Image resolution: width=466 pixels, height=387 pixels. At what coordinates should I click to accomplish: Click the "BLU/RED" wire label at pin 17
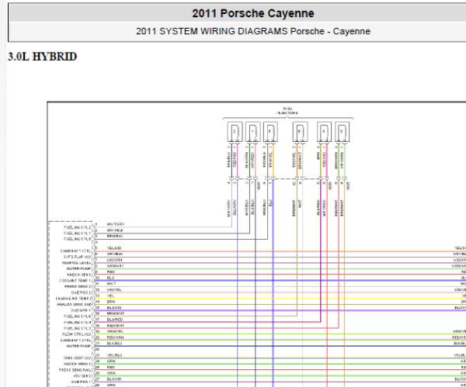point(115,320)
